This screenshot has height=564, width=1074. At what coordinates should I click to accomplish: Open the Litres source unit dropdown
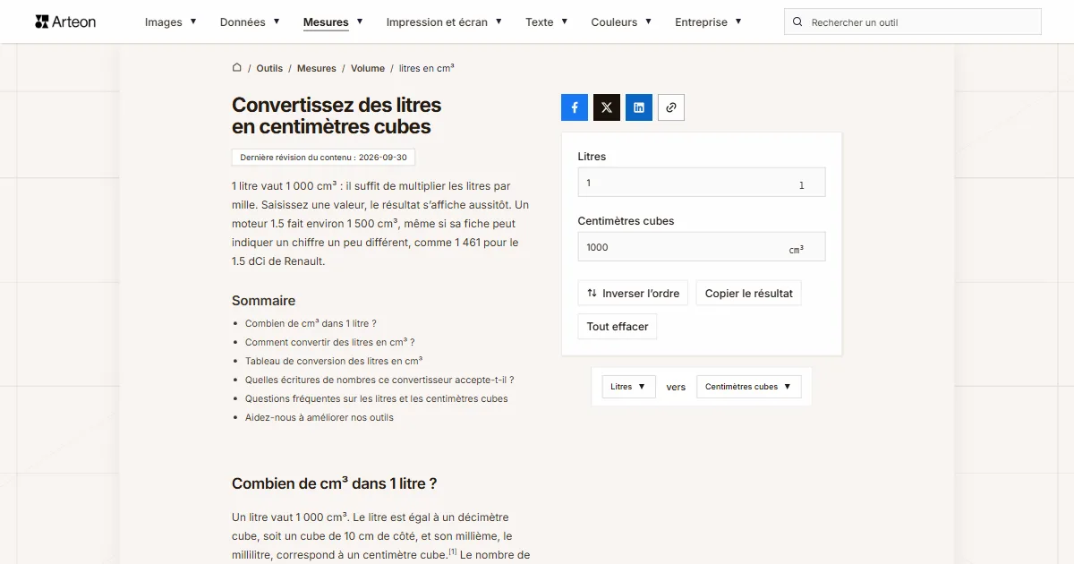pyautogui.click(x=628, y=387)
